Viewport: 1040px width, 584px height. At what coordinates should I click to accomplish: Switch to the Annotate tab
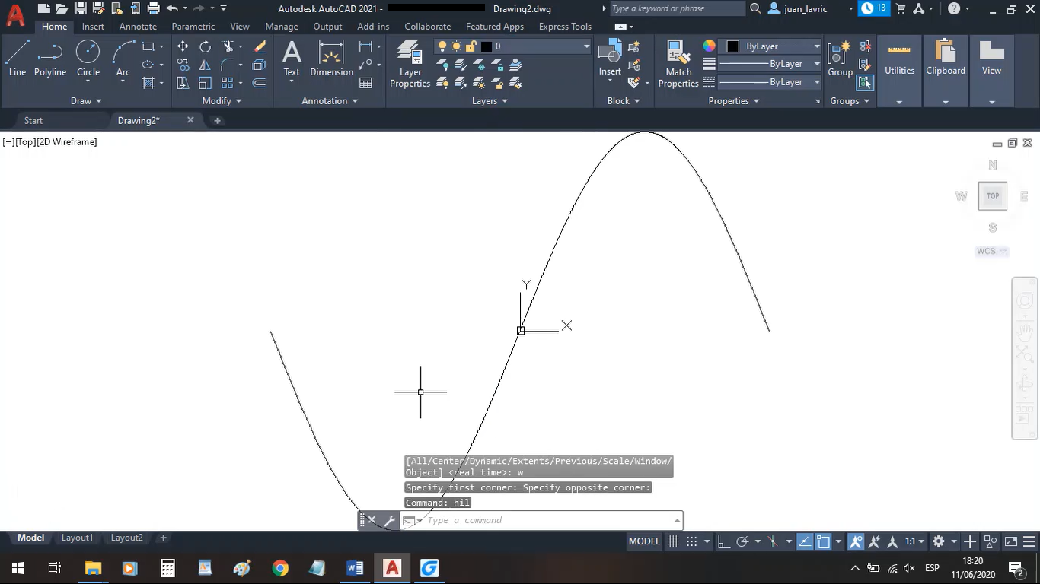pos(138,27)
